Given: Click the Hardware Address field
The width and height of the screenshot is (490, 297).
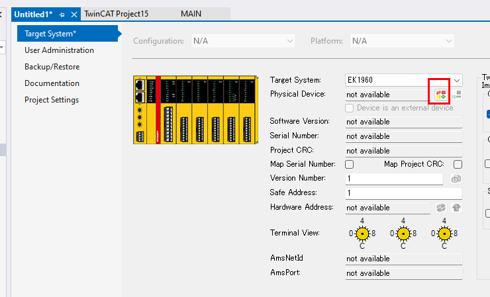Looking at the screenshot, I should point(388,208).
